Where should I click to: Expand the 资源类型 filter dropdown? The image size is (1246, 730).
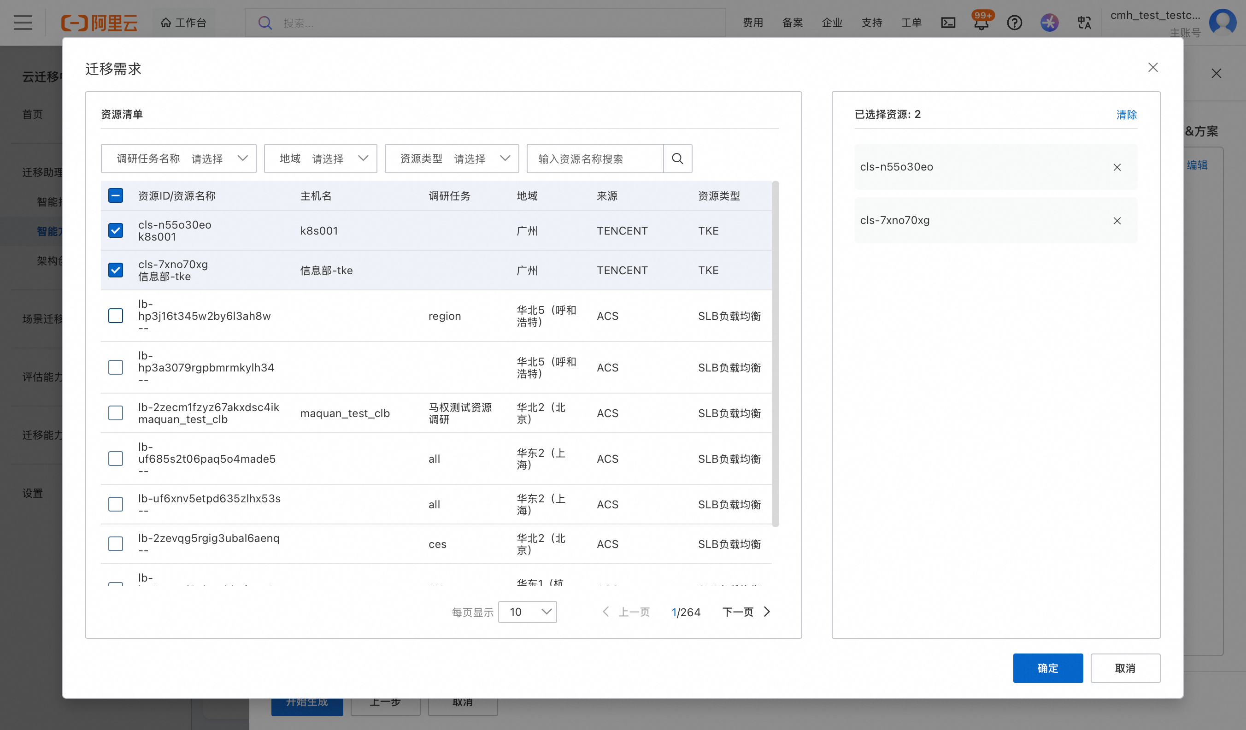(452, 158)
